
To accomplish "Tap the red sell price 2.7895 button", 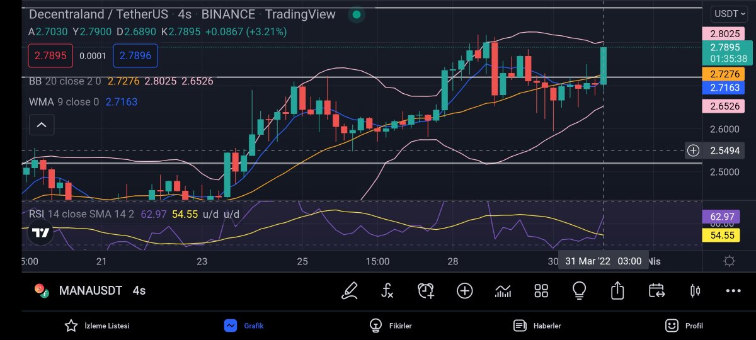I will pos(50,55).
